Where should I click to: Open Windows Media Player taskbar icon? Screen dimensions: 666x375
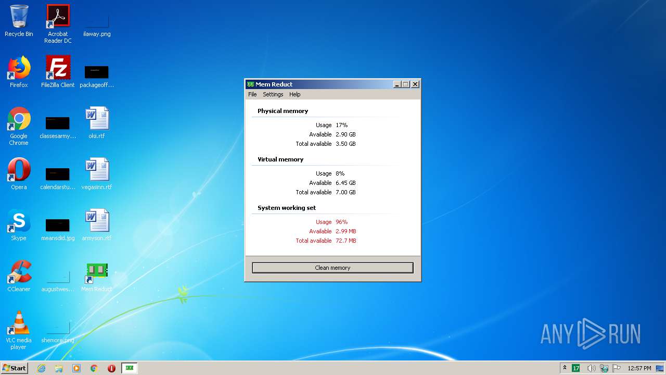76,368
